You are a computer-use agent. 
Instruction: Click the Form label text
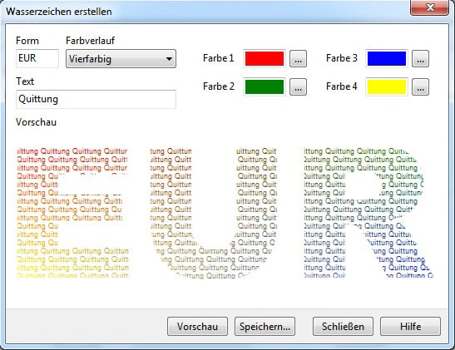27,41
